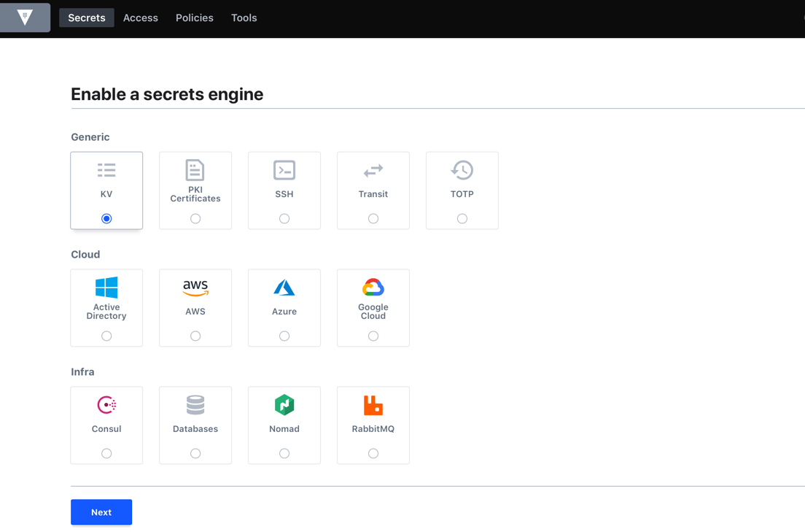Pick the Azure secrets engine
The height and width of the screenshot is (532, 805).
pyautogui.click(x=284, y=307)
